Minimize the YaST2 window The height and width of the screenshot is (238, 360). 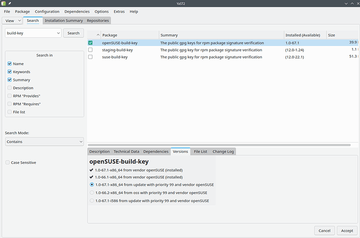(346, 4)
